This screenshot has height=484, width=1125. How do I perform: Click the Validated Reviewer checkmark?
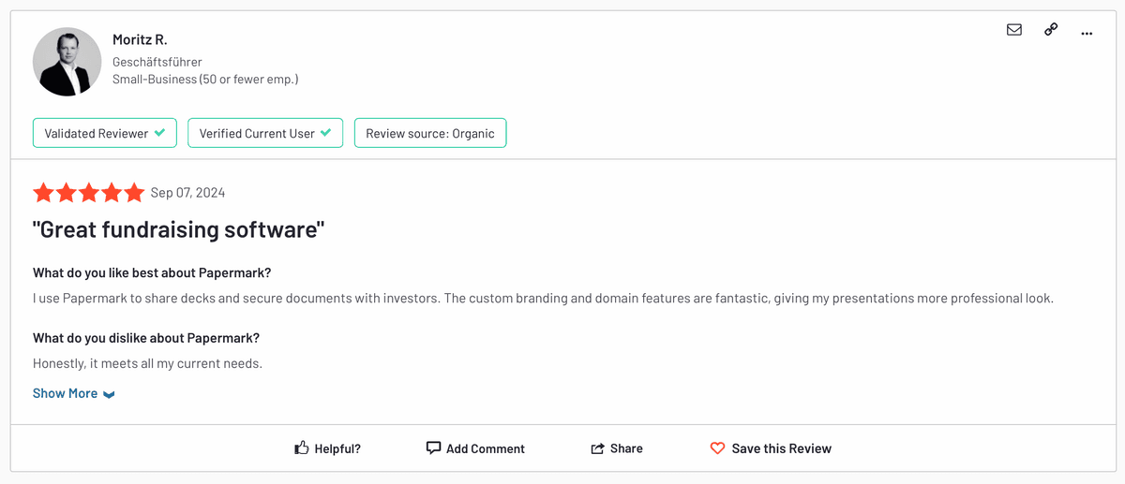(x=159, y=133)
